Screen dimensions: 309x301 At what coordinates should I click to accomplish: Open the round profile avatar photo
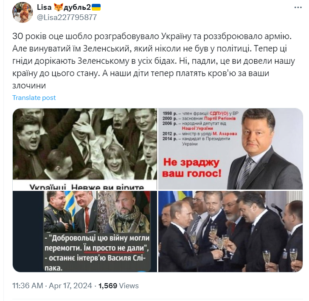pos(22,12)
